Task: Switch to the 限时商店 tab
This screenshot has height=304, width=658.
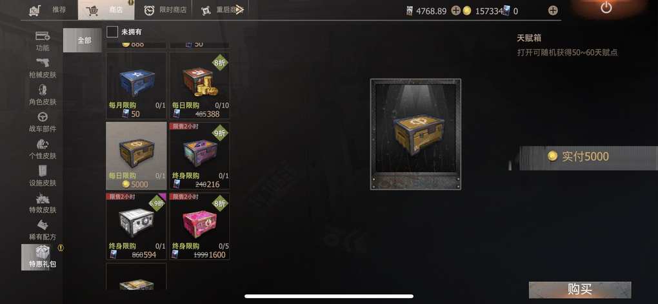Action: click(165, 10)
